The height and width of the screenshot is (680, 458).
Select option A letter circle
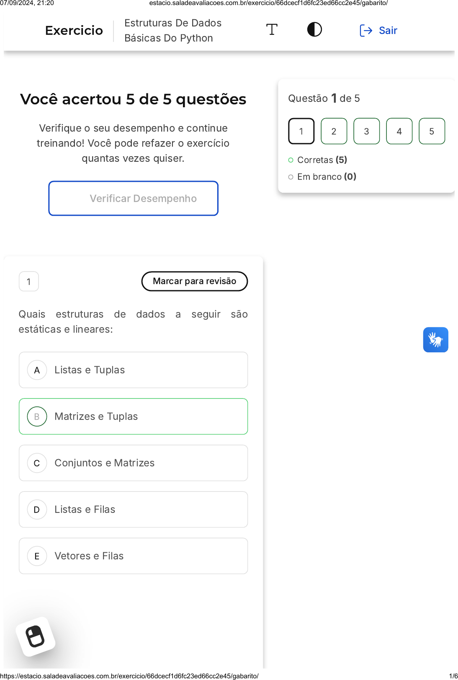point(37,370)
